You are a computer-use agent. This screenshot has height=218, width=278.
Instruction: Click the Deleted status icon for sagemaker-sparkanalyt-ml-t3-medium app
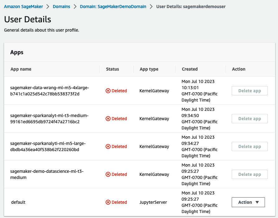click(x=108, y=119)
